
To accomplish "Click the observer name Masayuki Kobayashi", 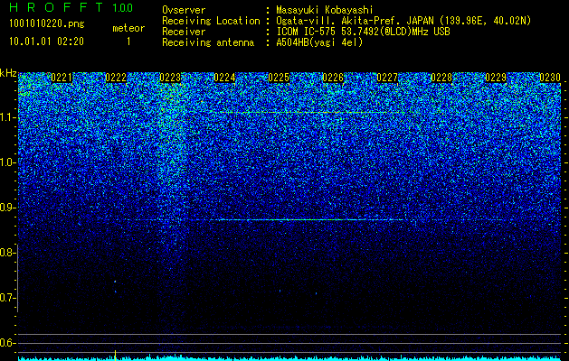I will tap(325, 10).
